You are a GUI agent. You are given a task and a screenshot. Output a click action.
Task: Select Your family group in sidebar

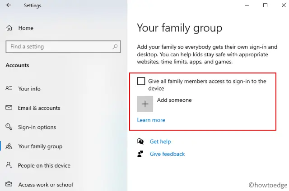tap(40, 146)
